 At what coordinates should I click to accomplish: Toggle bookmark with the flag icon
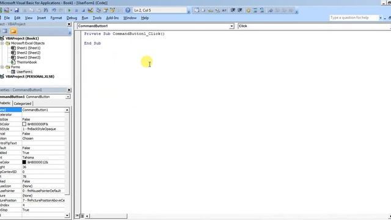click(x=271, y=10)
